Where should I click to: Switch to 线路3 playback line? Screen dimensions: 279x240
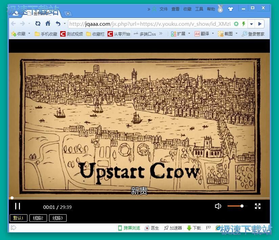(x=57, y=218)
